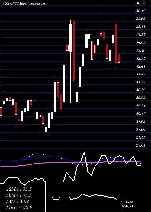Click the 27.55 price axis label
The image size is (151, 212).
(x=141, y=137)
